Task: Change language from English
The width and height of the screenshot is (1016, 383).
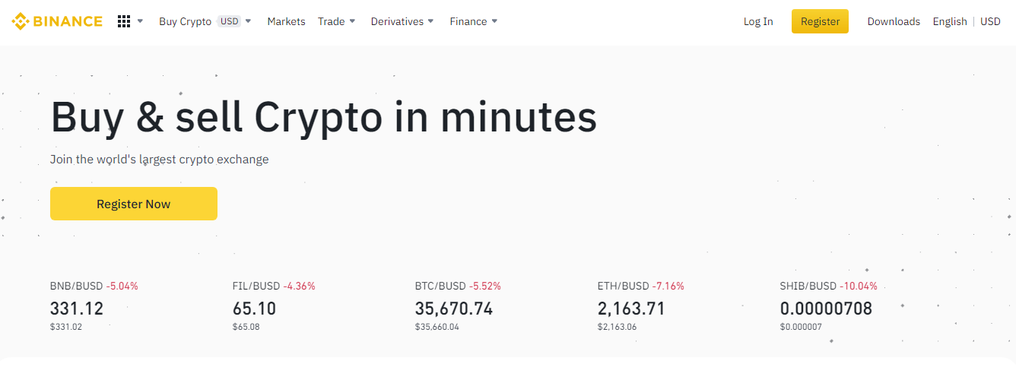Action: point(950,21)
